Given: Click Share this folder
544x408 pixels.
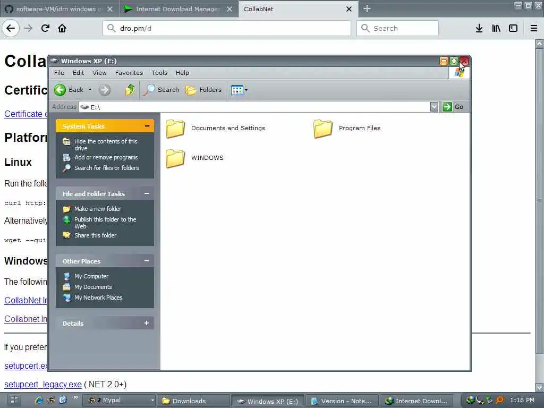Looking at the screenshot, I should coord(96,235).
